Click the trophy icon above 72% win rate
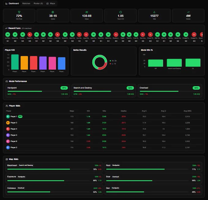Image resolution: width=208 pixels, height=200 pixels. coord(19,12)
